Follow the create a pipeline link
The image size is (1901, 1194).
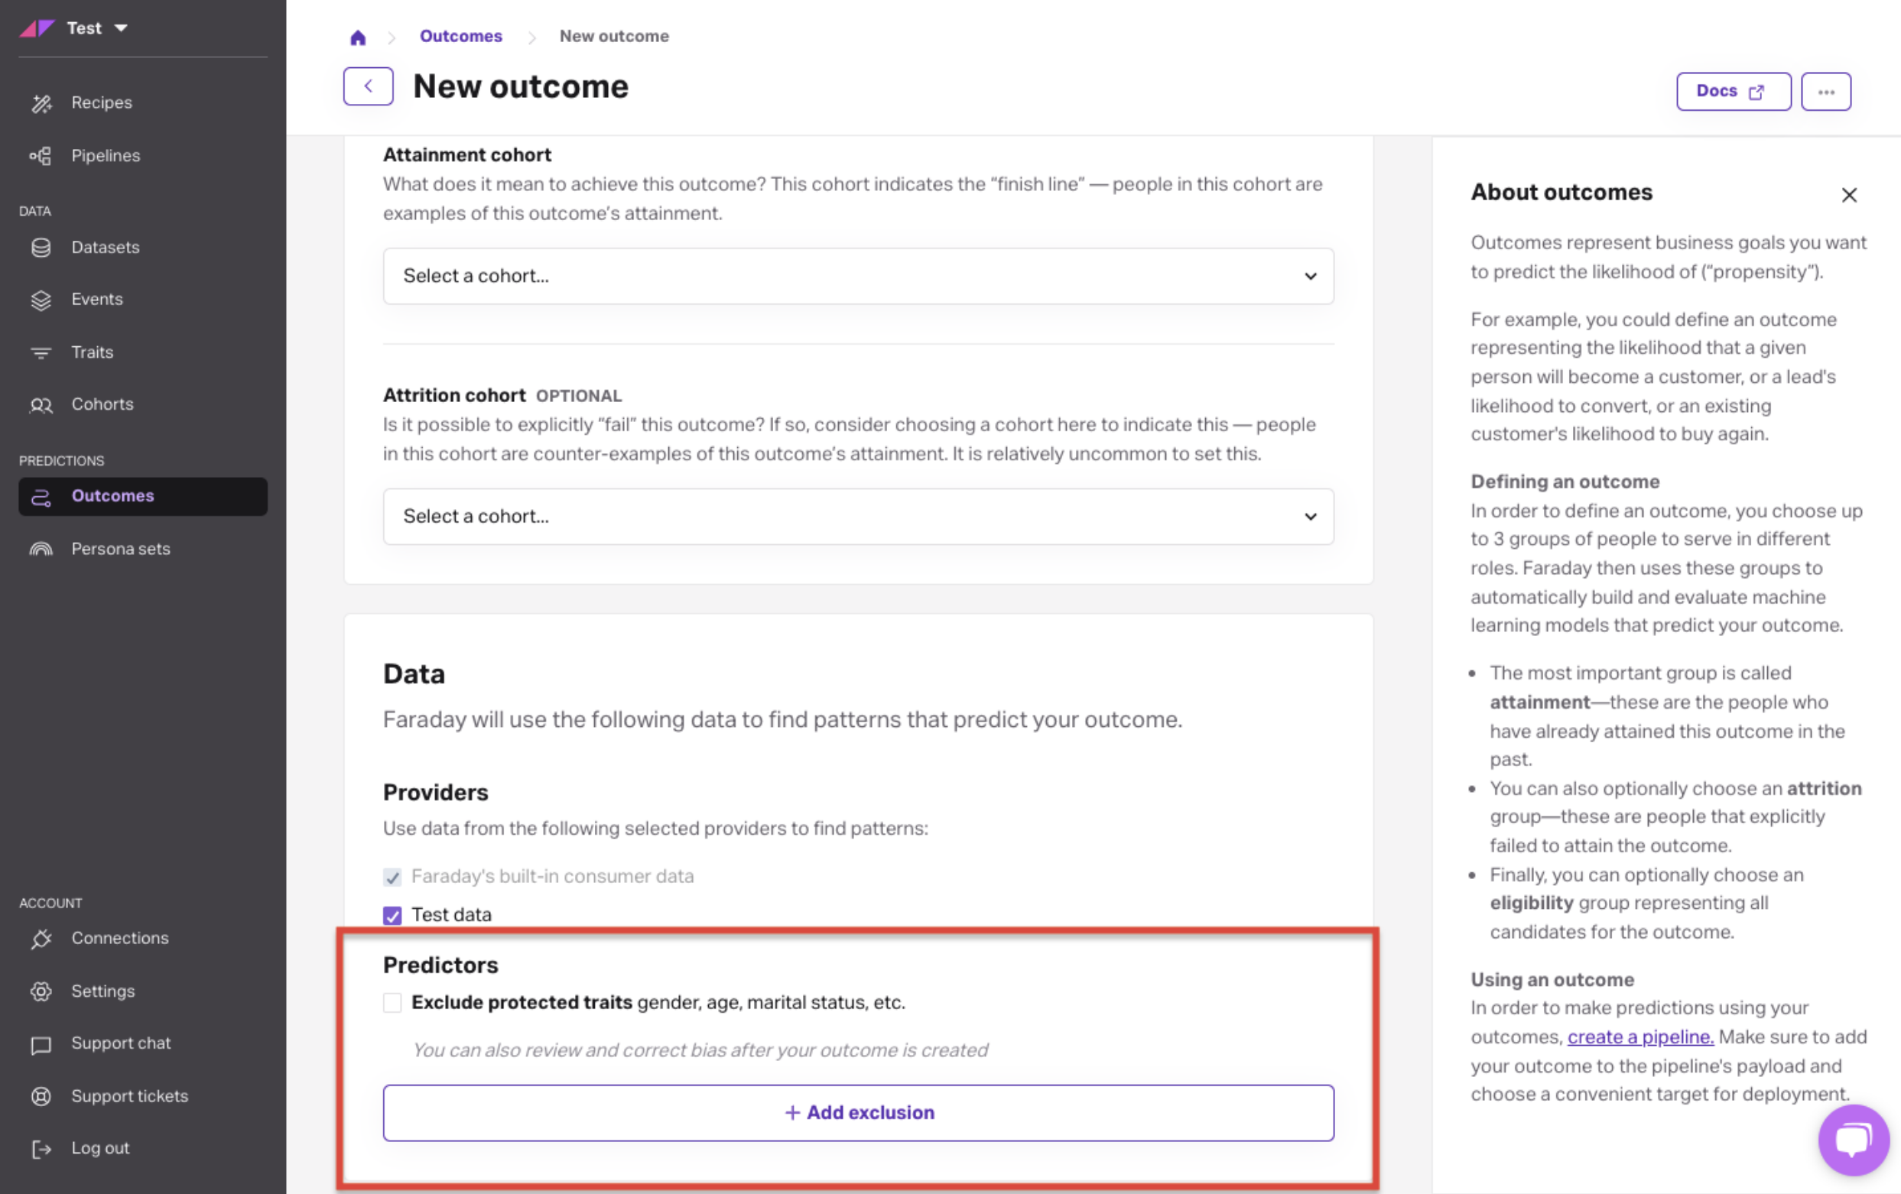[1639, 1037]
